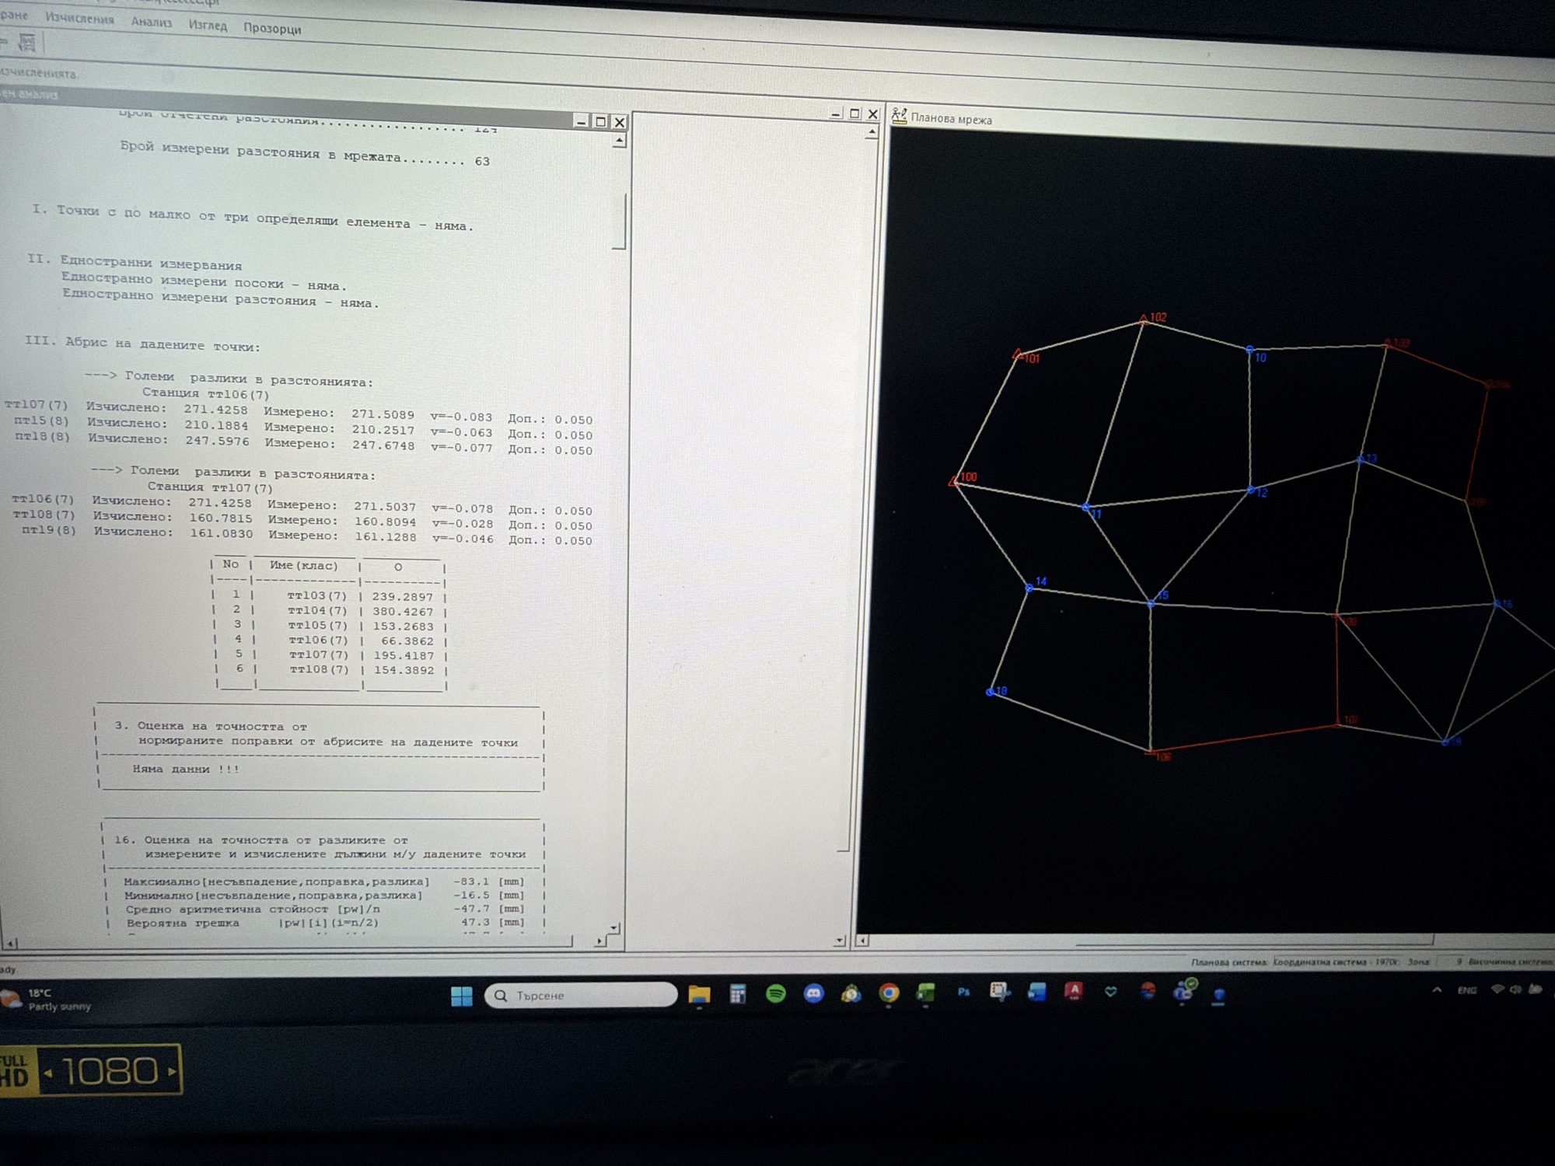Open the AutoCAD taskbar icon
The height and width of the screenshot is (1166, 1555).
[x=1074, y=990]
